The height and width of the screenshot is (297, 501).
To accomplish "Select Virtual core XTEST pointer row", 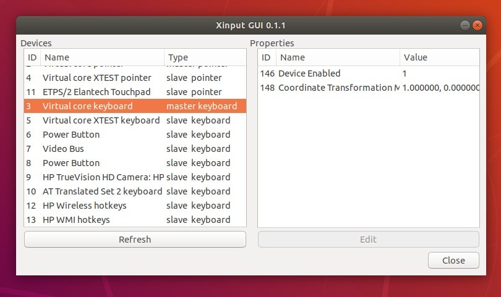I will pyautogui.click(x=135, y=78).
